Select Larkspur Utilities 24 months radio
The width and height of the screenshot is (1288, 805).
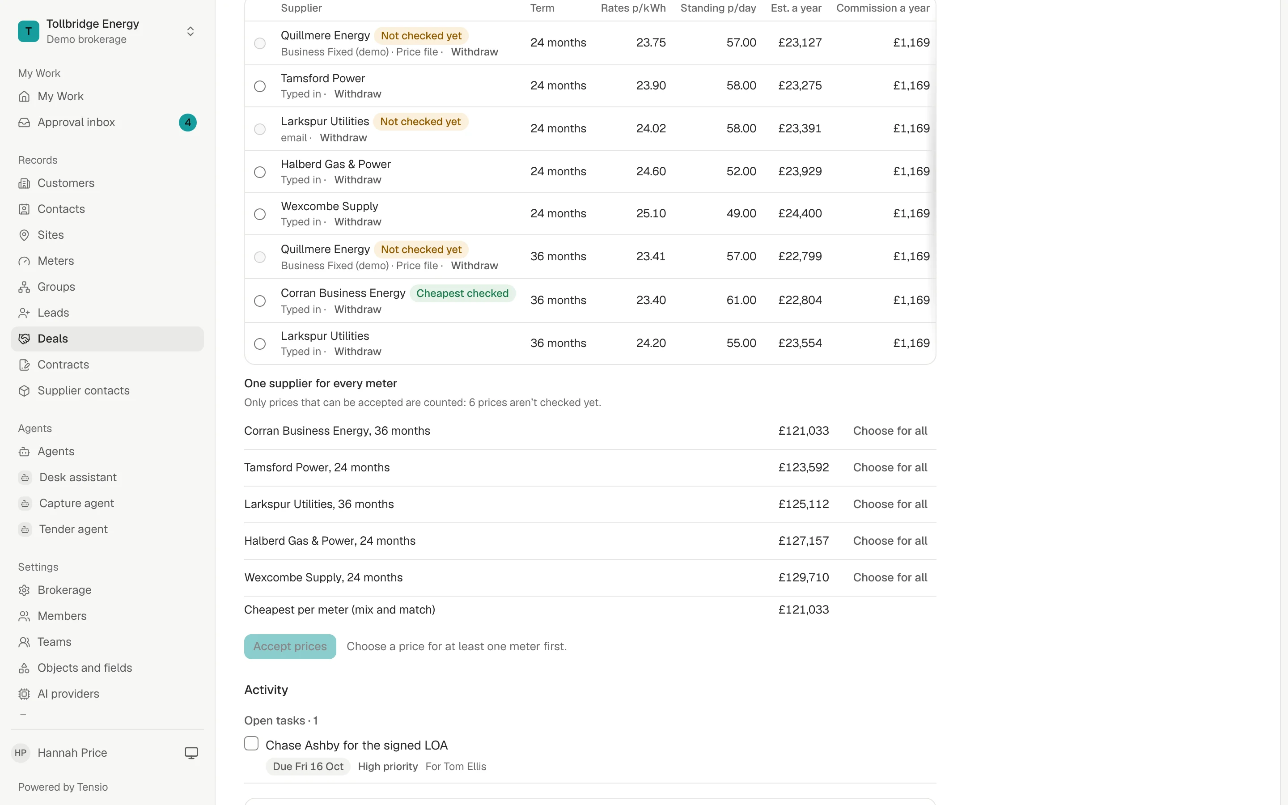tap(260, 129)
